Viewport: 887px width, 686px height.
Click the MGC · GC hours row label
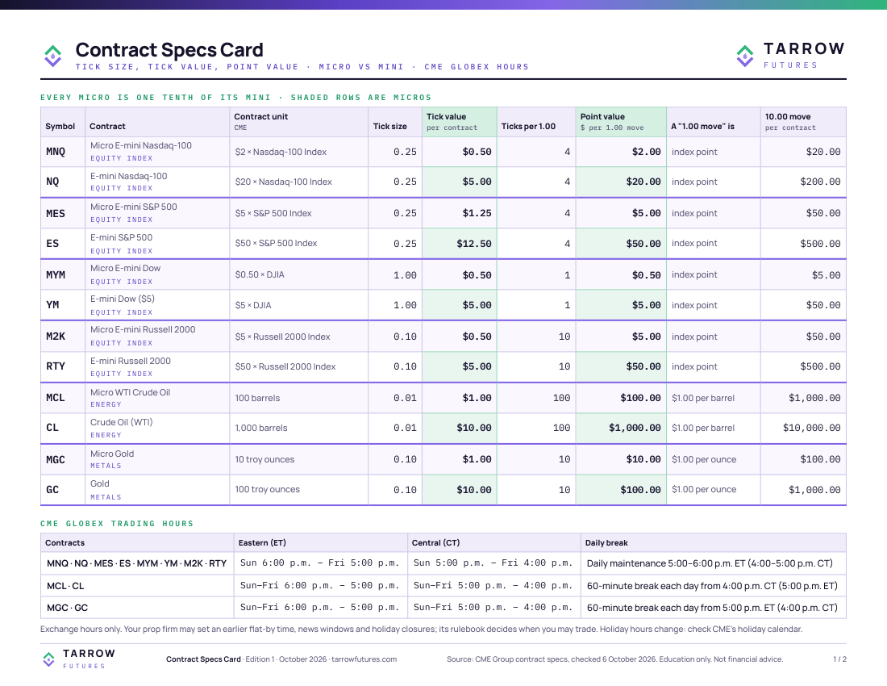pos(67,608)
